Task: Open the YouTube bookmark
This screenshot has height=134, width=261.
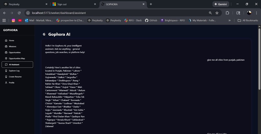Action: (x=20, y=20)
